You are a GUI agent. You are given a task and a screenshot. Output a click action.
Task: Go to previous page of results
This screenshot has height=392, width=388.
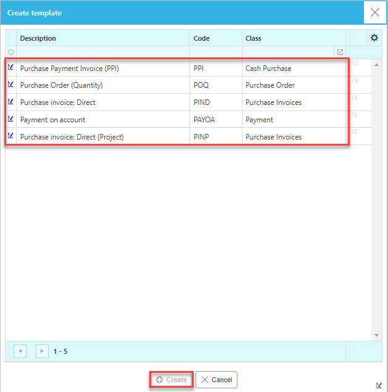point(20,351)
